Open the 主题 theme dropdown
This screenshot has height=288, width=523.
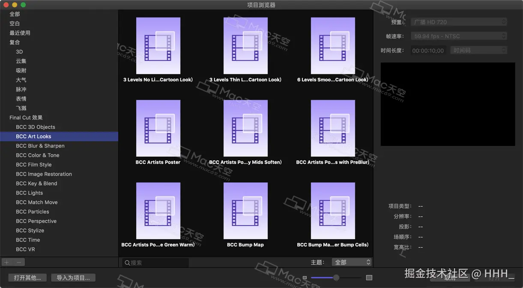[352, 262]
